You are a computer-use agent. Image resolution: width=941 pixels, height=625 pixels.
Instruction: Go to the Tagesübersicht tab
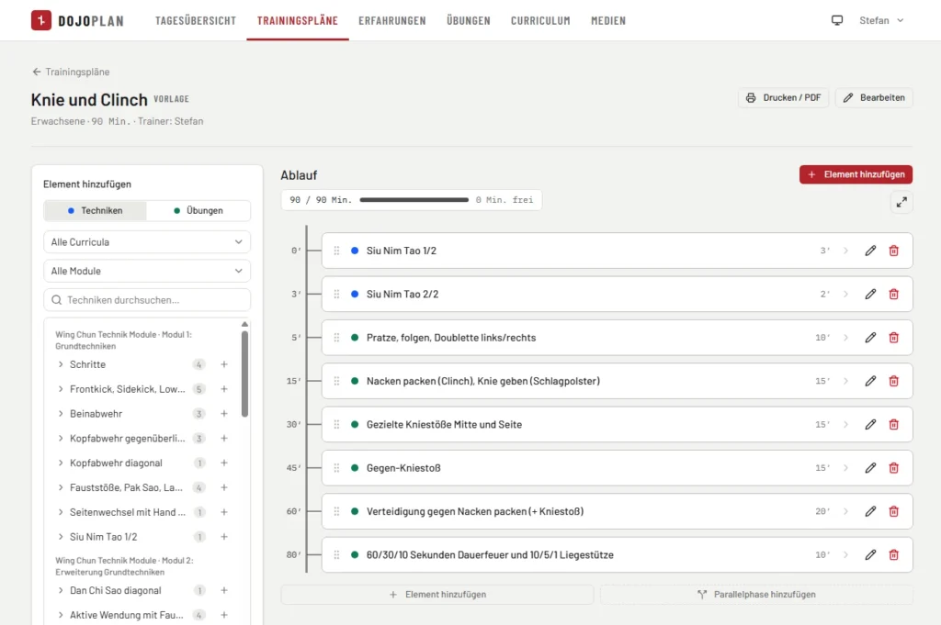(196, 20)
